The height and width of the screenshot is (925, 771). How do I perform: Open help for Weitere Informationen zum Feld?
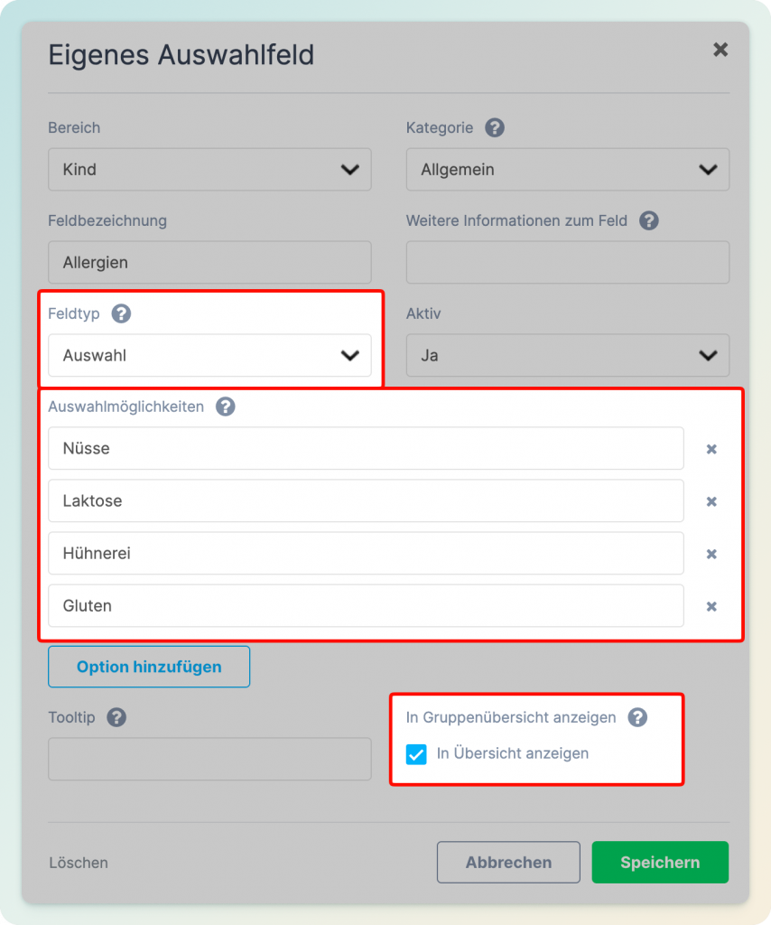point(649,220)
